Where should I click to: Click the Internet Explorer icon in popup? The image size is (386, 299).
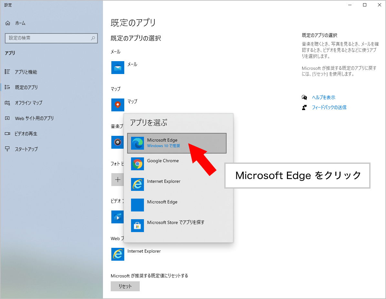click(x=137, y=184)
